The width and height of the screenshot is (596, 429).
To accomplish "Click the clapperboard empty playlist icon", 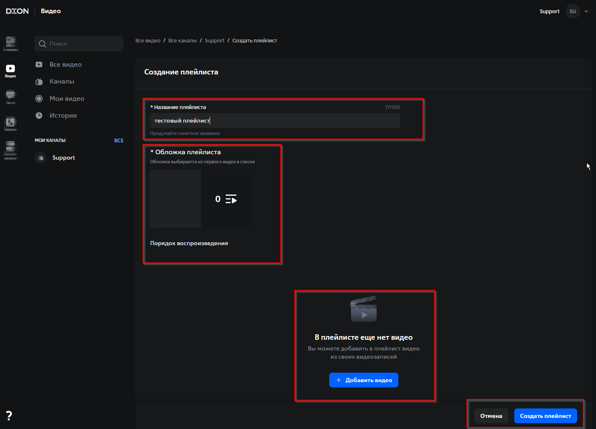I will [363, 309].
